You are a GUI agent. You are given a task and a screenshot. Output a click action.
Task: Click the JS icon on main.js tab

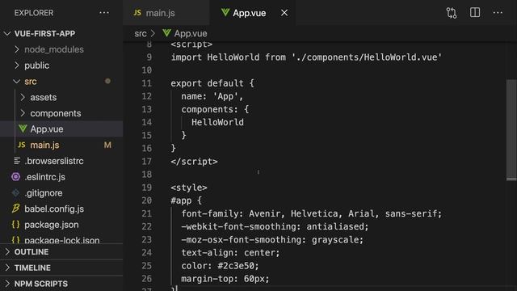pyautogui.click(x=137, y=13)
